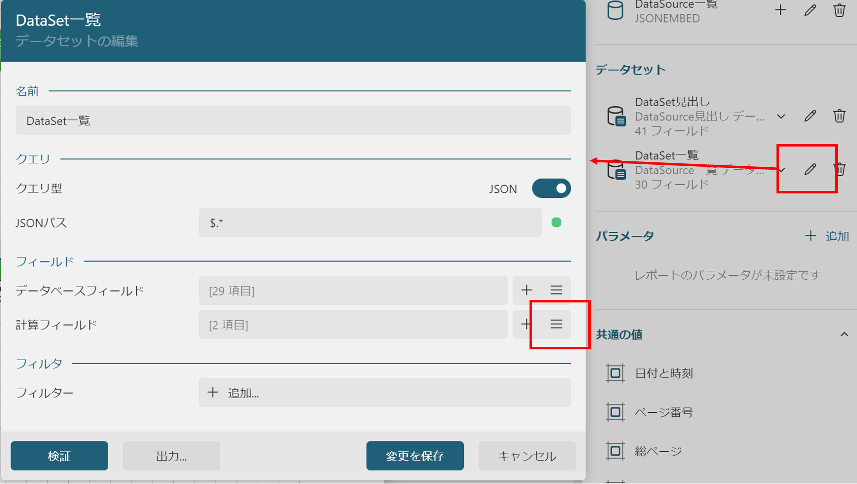The height and width of the screenshot is (484, 857).
Task: Select the 日付と時刻 common value
Action: (664, 373)
